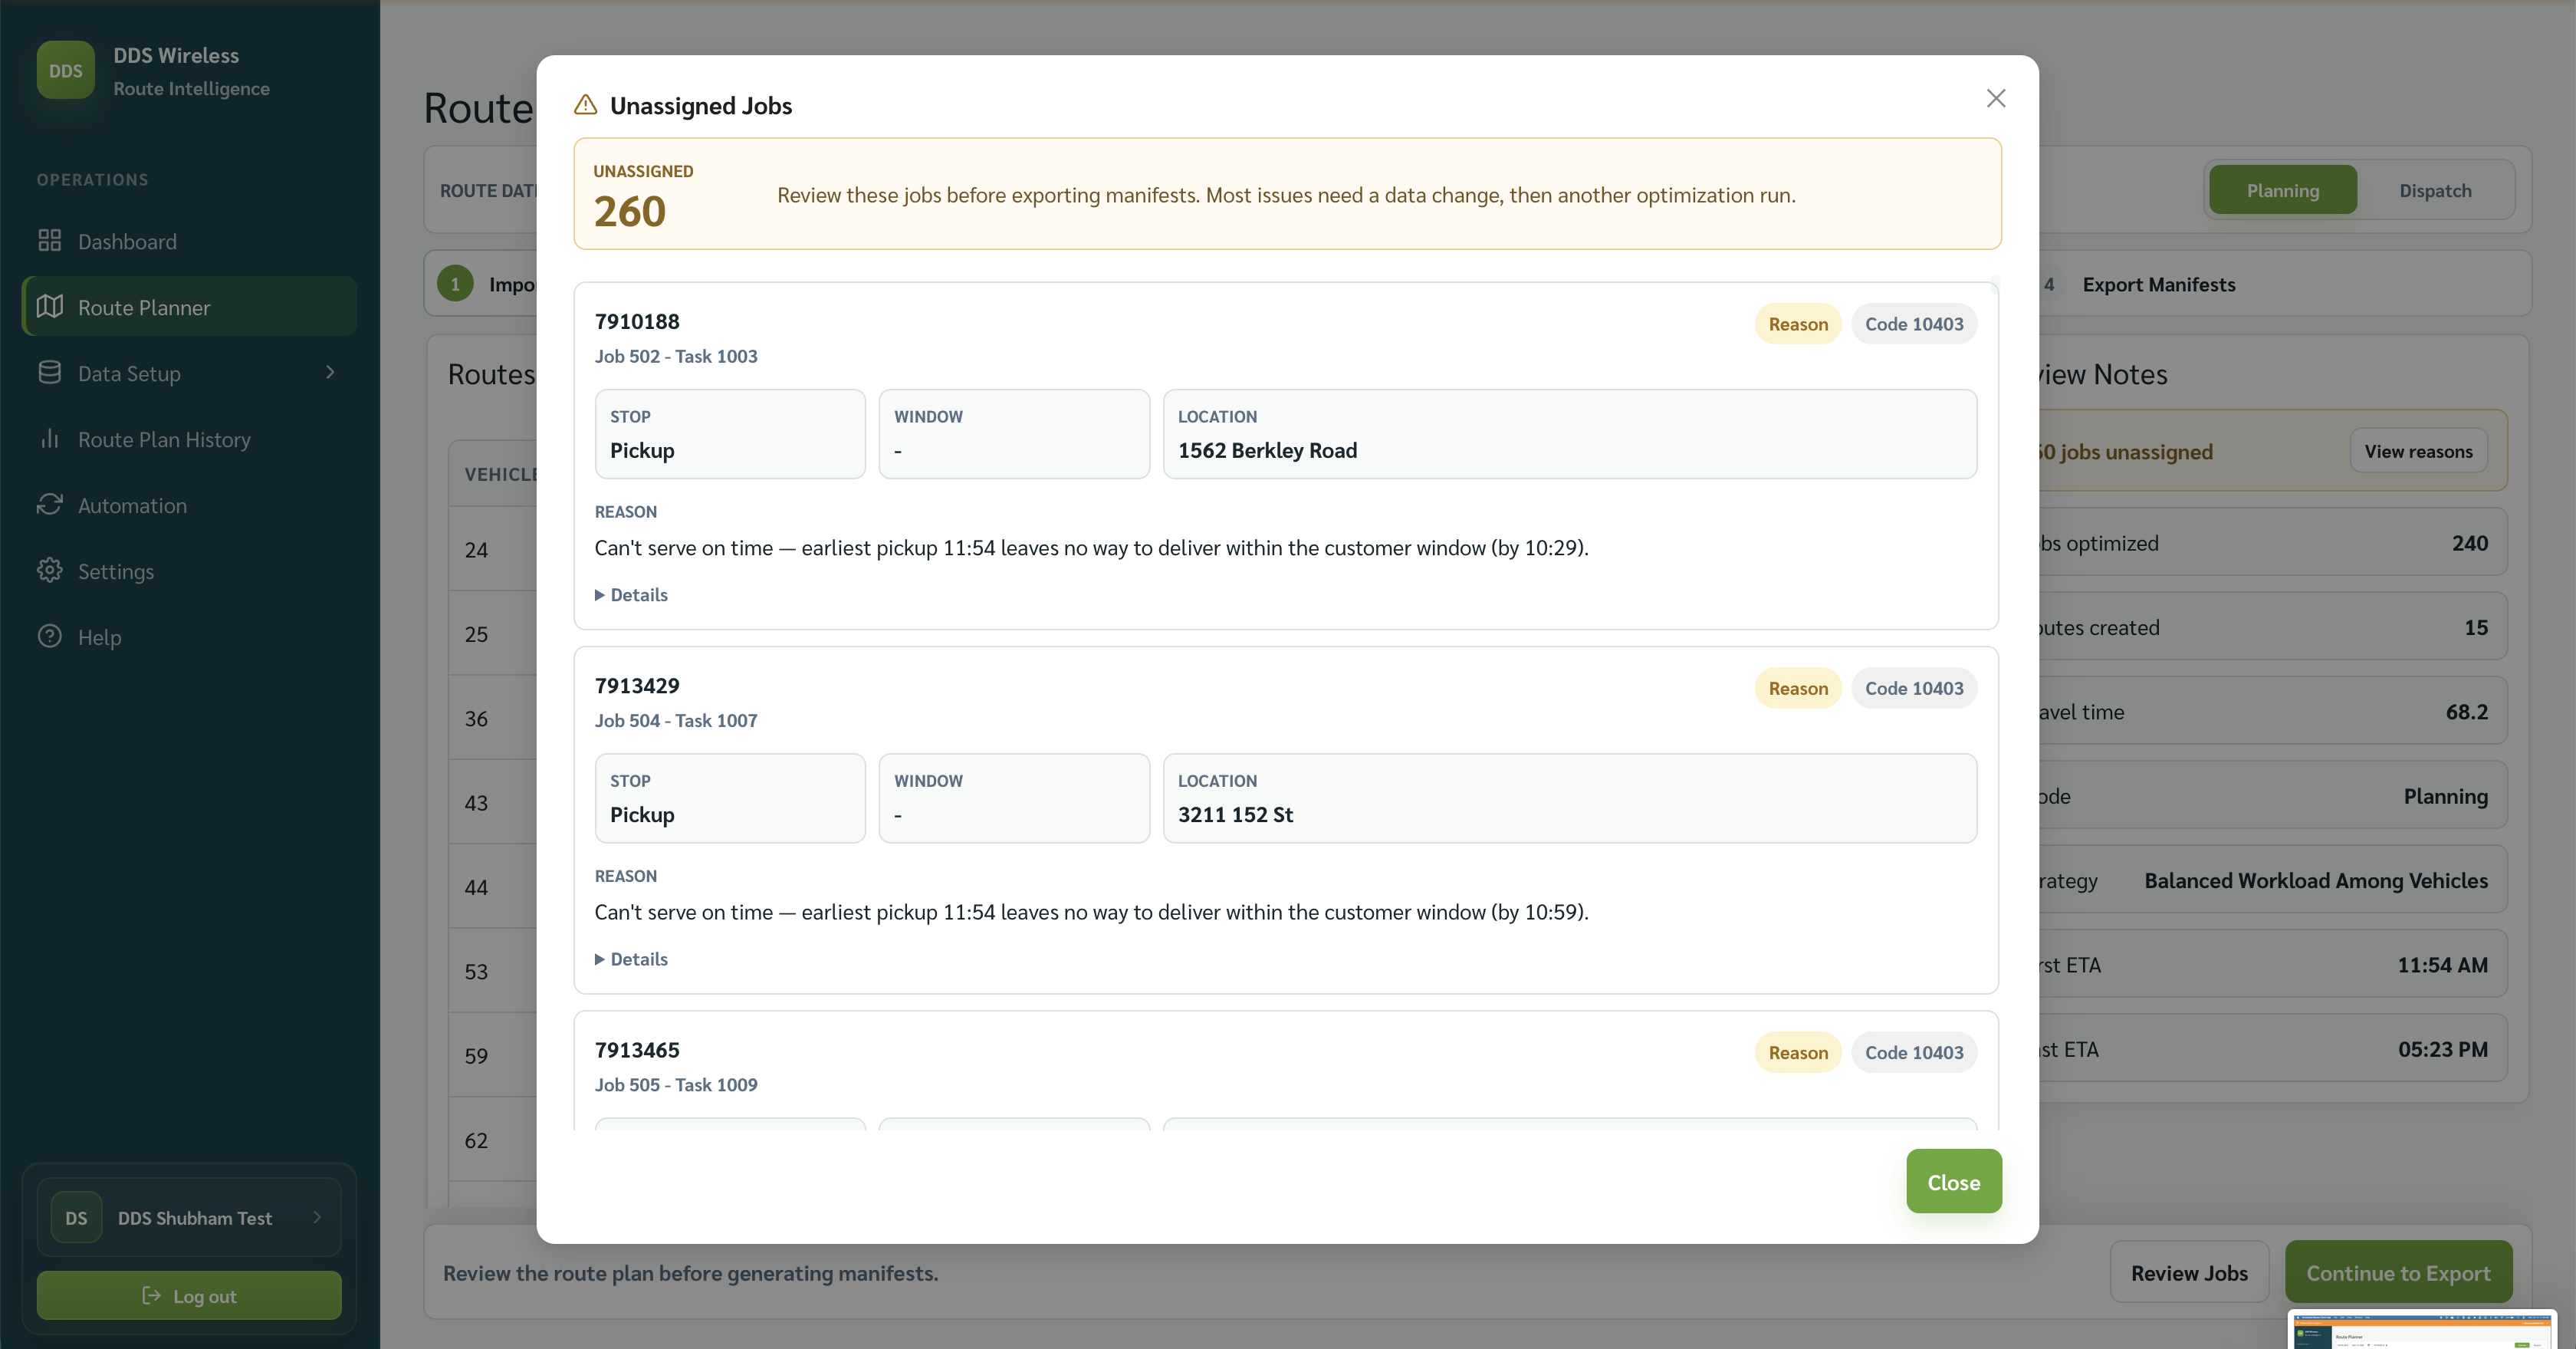Image resolution: width=2576 pixels, height=1349 pixels.
Task: Switch to Planning mode
Action: [x=2283, y=190]
